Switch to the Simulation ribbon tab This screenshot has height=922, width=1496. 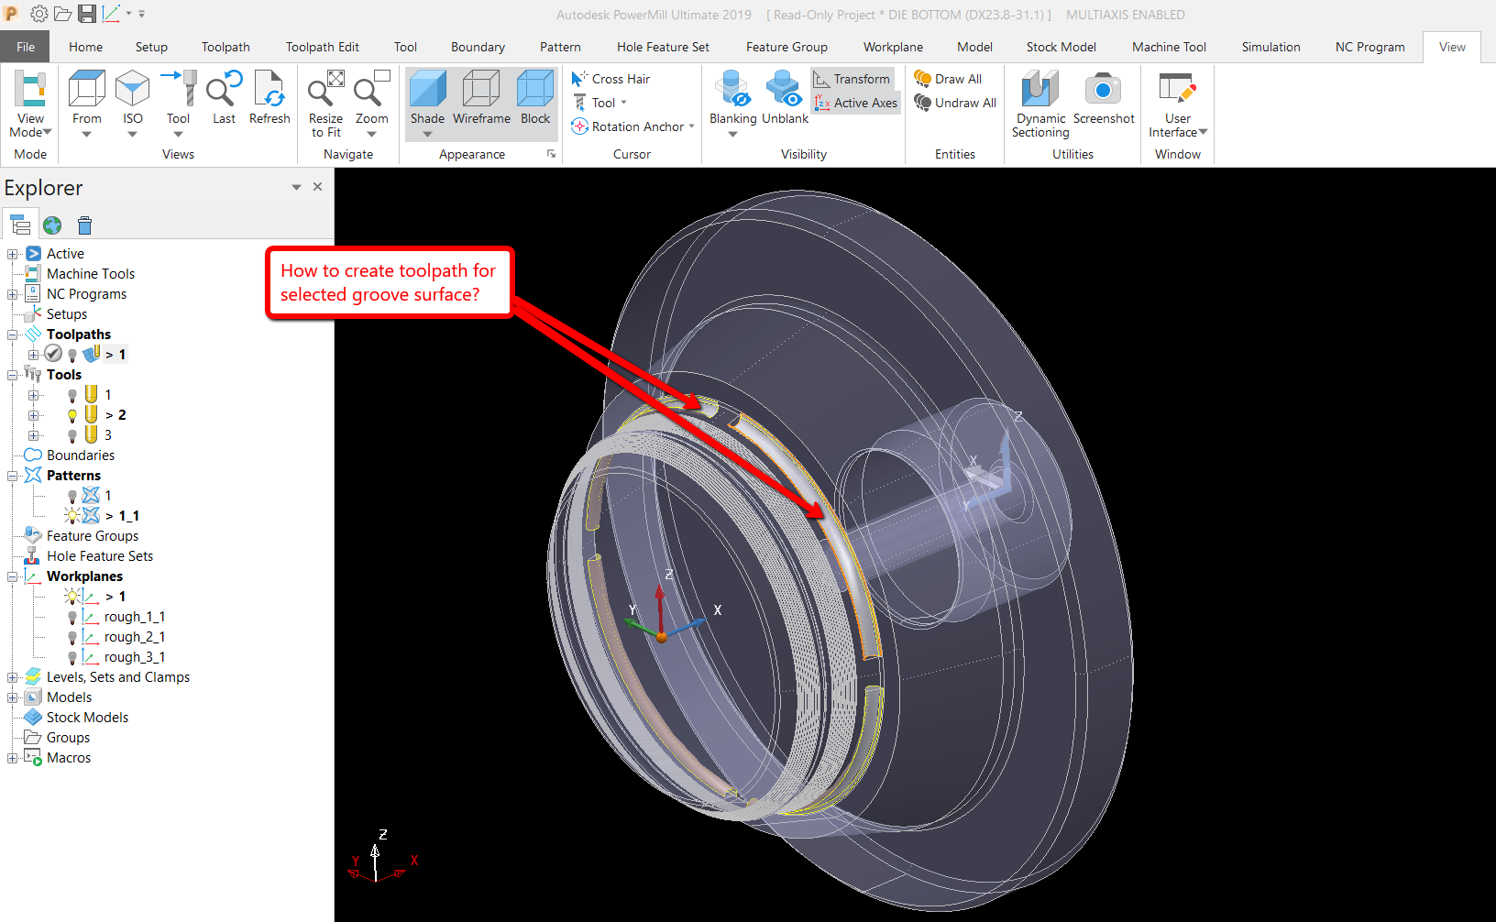(x=1270, y=46)
